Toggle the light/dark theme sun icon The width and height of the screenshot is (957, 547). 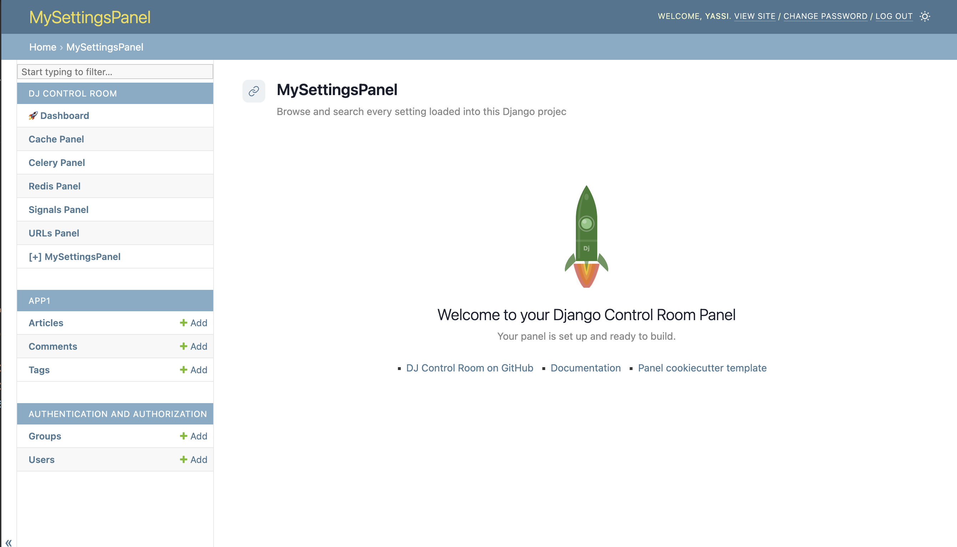(x=925, y=16)
